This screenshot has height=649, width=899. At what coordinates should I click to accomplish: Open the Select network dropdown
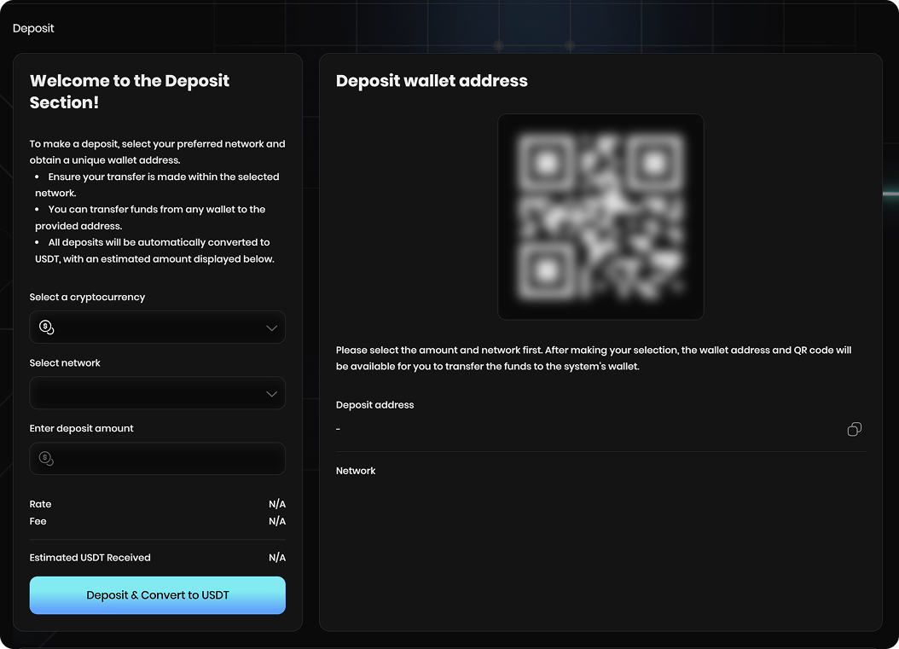(x=158, y=392)
